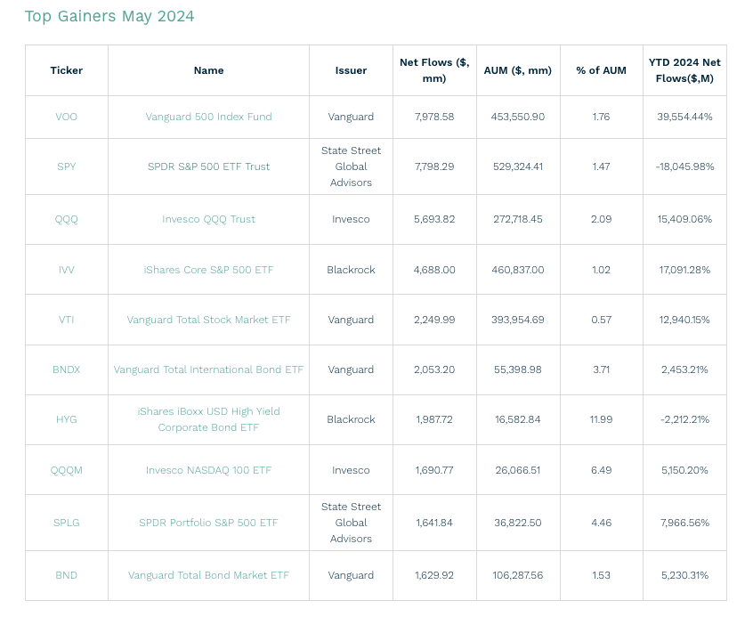
Task: Click Invesco NASDAQ 100 ETF link
Action: click(208, 470)
